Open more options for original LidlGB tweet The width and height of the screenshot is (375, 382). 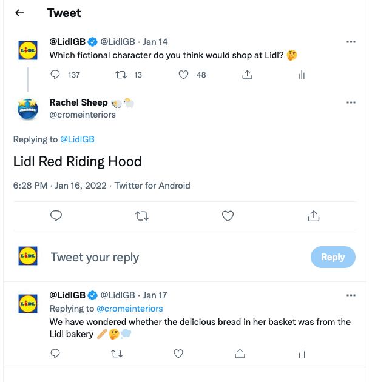pyautogui.click(x=351, y=42)
